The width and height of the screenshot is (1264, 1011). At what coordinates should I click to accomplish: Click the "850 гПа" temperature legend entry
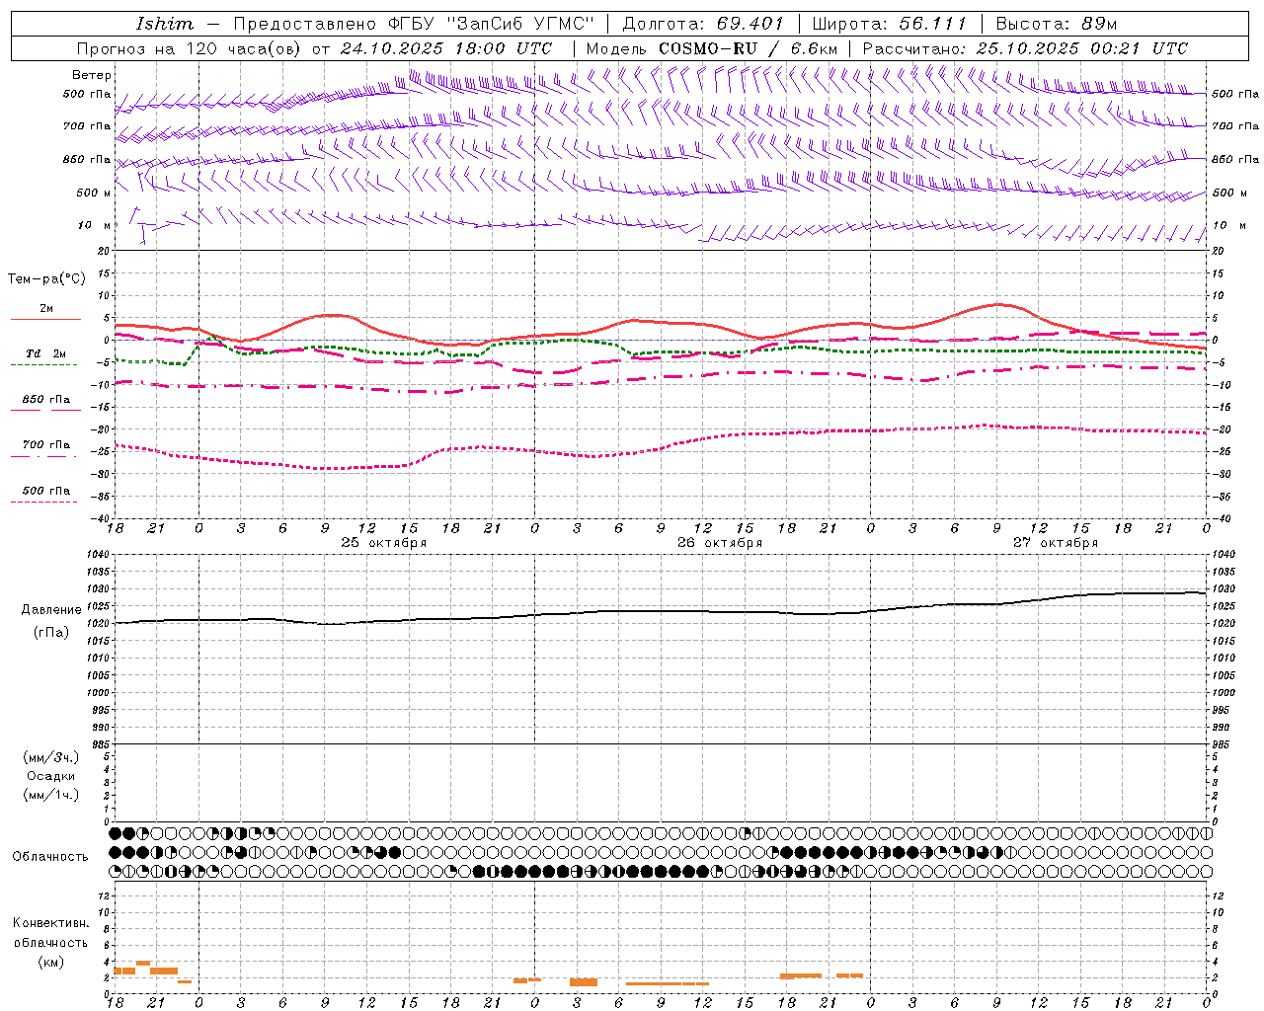(x=45, y=400)
